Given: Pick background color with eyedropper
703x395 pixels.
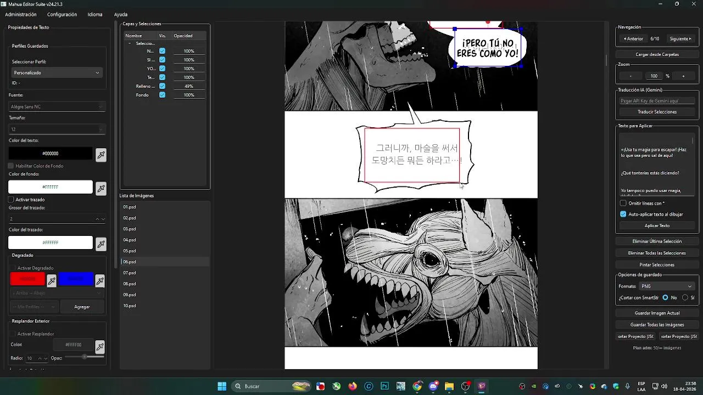Looking at the screenshot, I should coord(101,188).
